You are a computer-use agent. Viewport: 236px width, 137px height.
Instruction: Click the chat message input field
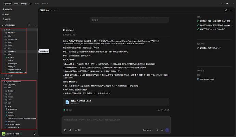pyautogui.click(x=116, y=122)
